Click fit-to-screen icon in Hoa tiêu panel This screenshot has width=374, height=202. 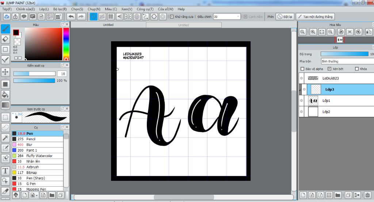tap(322, 32)
